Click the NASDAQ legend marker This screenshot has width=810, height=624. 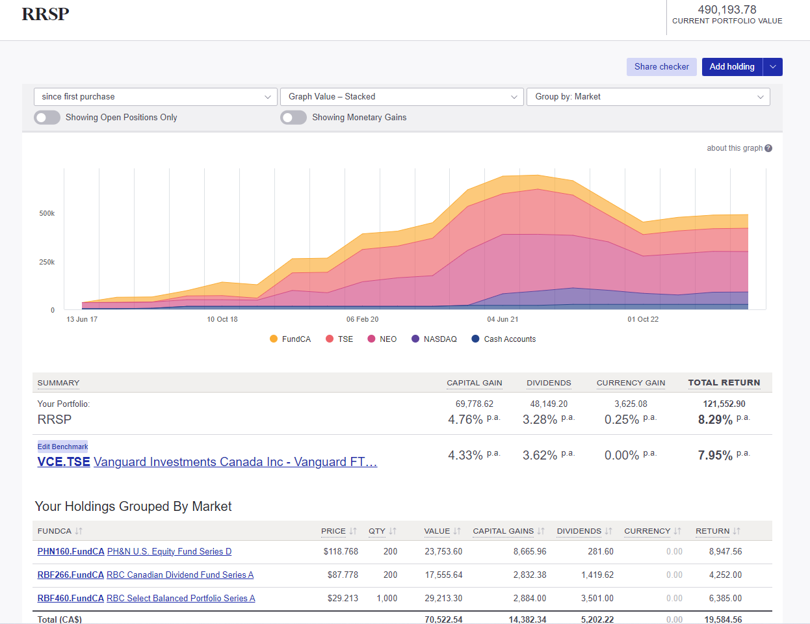[414, 339]
